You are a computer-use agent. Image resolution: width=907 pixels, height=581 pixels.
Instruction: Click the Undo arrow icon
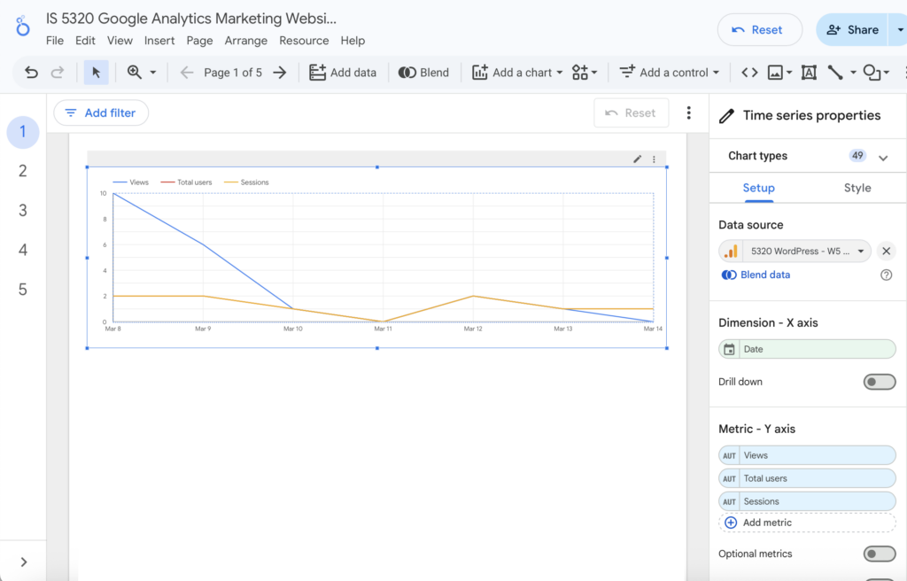31,73
